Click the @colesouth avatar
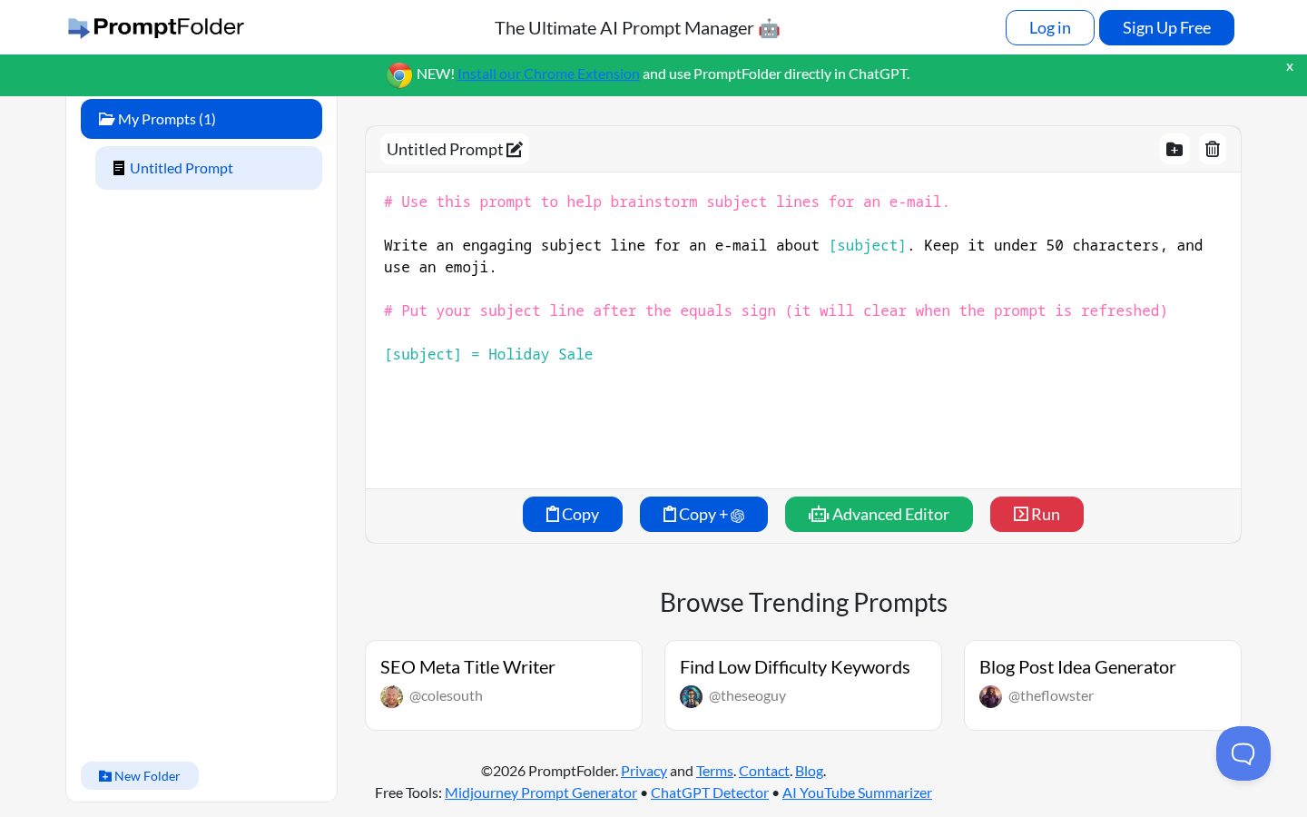Viewport: 1307px width, 817px height. pos(391,696)
